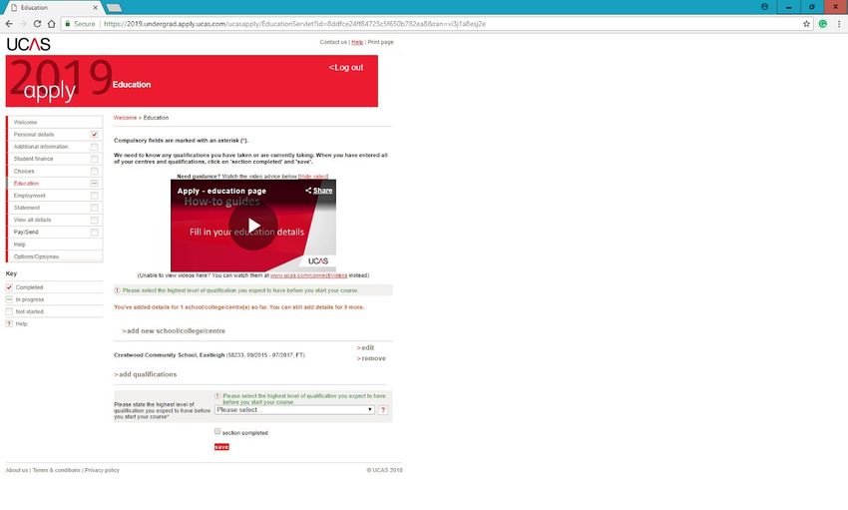Play the Apply education page video
The image size is (848, 510).
click(x=253, y=226)
